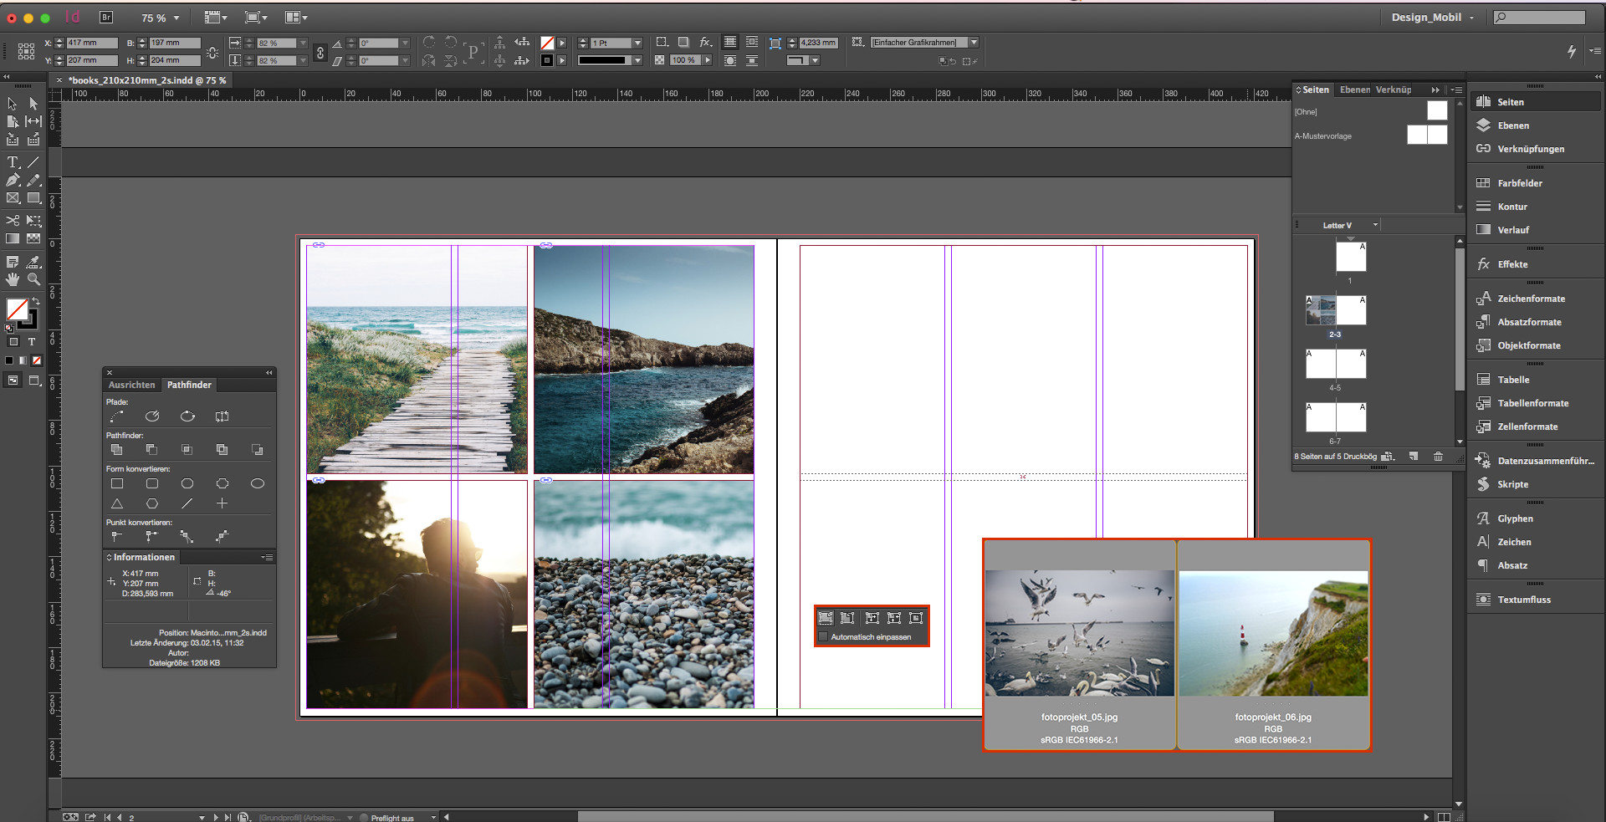The image size is (1606, 822).
Task: Open the [Einfacher Grafikrahmen] object style dropdown
Action: coord(973,42)
